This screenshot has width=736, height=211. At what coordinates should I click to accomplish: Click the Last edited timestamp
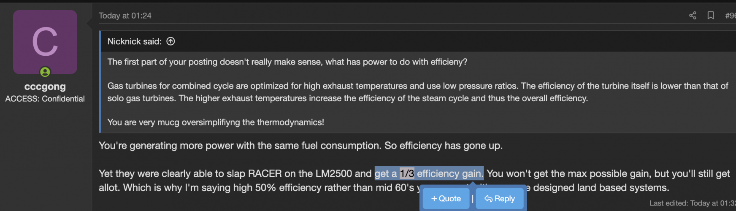pos(692,203)
